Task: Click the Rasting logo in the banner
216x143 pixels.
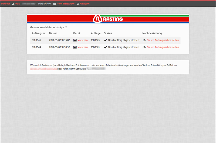Action: coord(108,19)
